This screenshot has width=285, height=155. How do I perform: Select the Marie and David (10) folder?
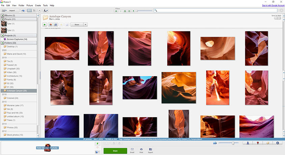pos(16,54)
